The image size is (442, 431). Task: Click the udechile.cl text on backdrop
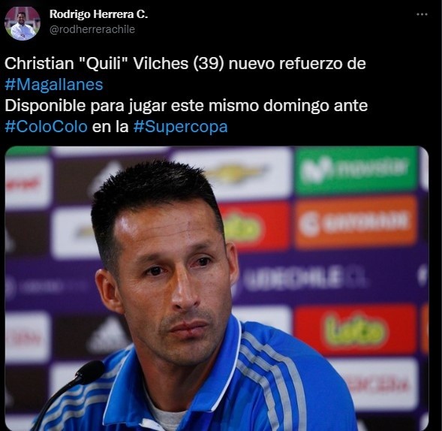(303, 278)
